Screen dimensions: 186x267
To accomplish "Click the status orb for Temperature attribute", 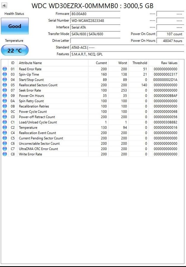I will point(5,127).
